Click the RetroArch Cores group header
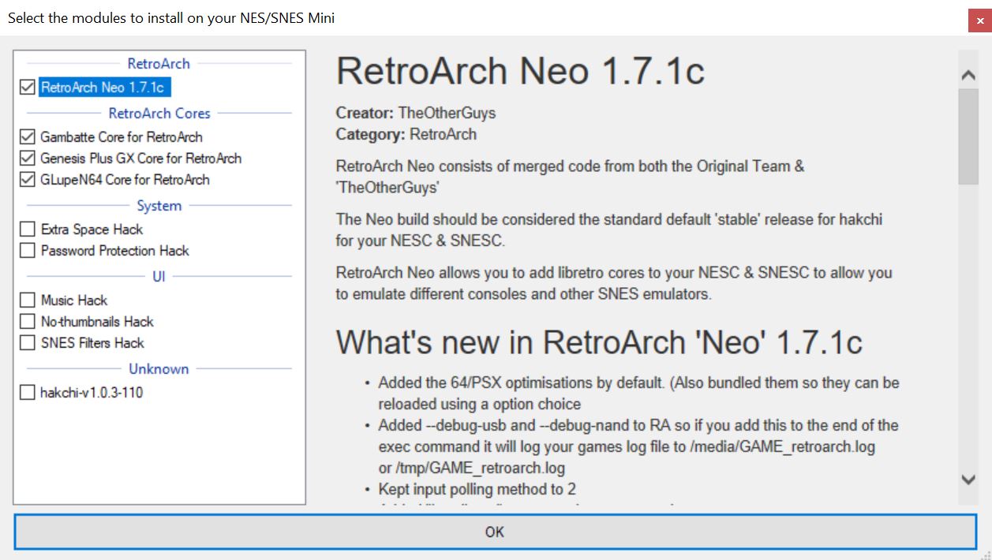The width and height of the screenshot is (992, 560). [159, 114]
